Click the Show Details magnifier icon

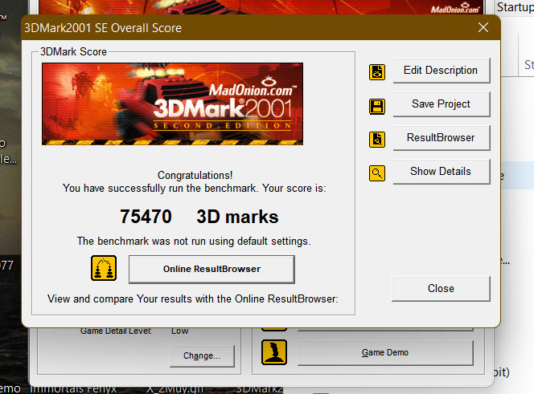pyautogui.click(x=377, y=173)
